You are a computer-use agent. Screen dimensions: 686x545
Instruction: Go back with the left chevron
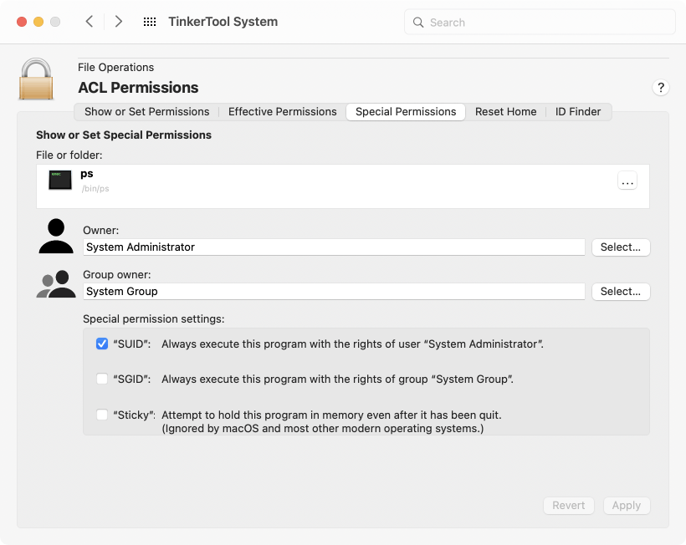[x=90, y=22]
